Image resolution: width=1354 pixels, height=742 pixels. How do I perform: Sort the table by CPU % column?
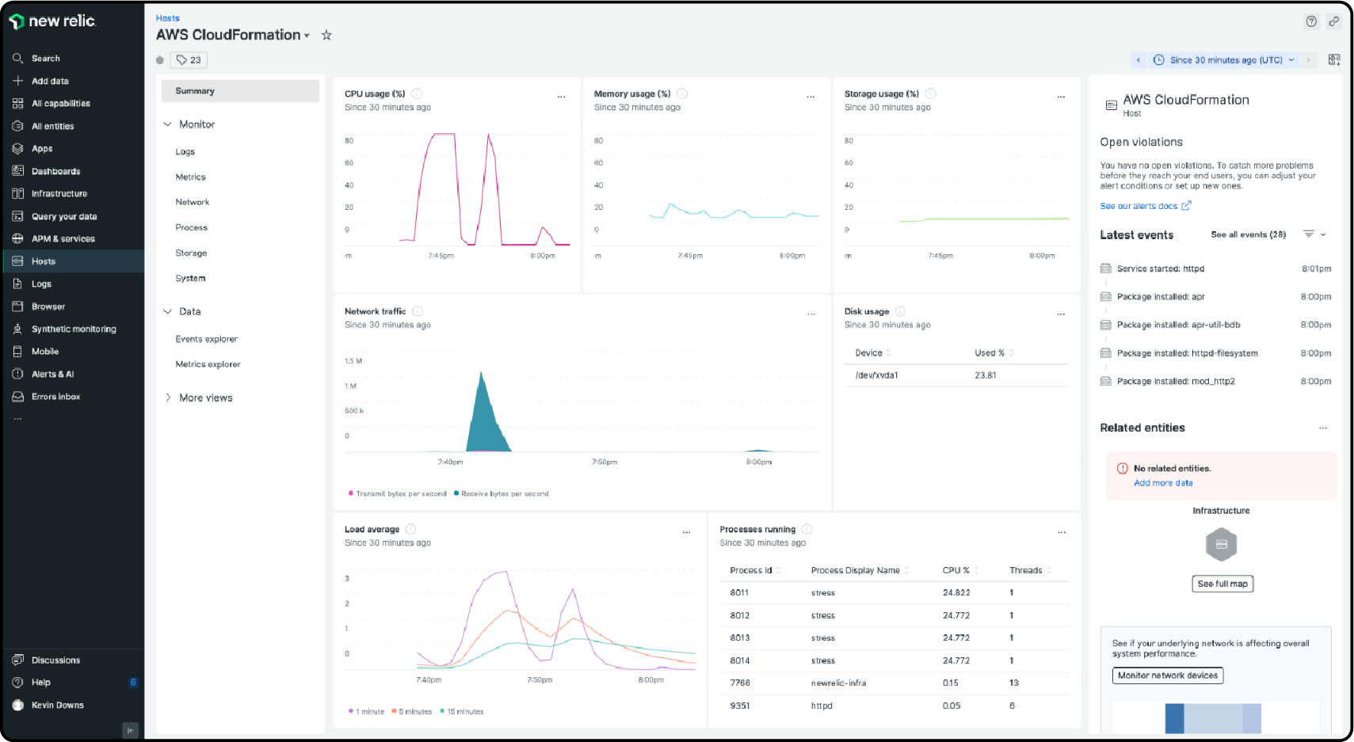[960, 570]
